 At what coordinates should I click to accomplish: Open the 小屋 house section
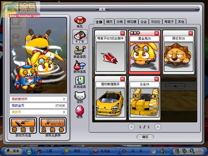pos(48,151)
